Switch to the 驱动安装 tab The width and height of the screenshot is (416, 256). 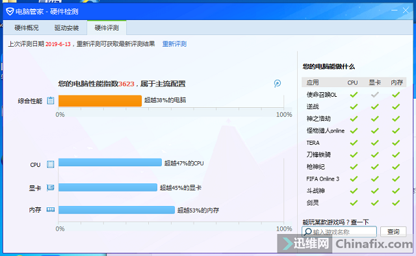click(x=66, y=28)
